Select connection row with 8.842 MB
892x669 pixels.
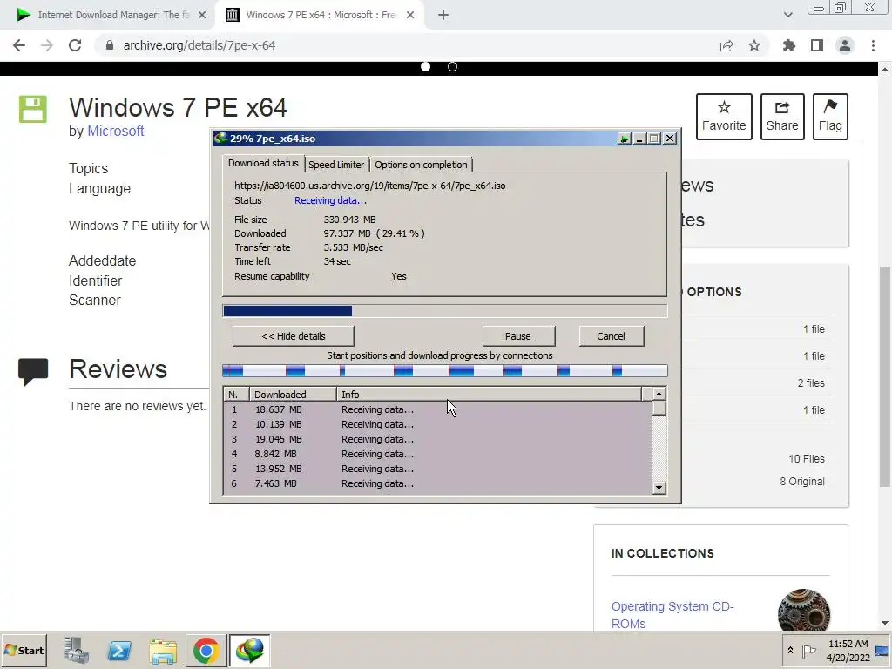click(x=438, y=454)
